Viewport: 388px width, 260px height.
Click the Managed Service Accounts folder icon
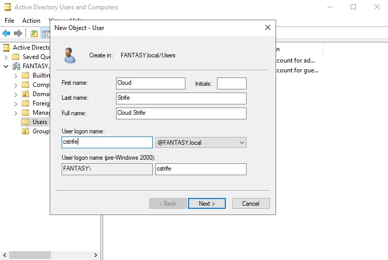(25, 113)
